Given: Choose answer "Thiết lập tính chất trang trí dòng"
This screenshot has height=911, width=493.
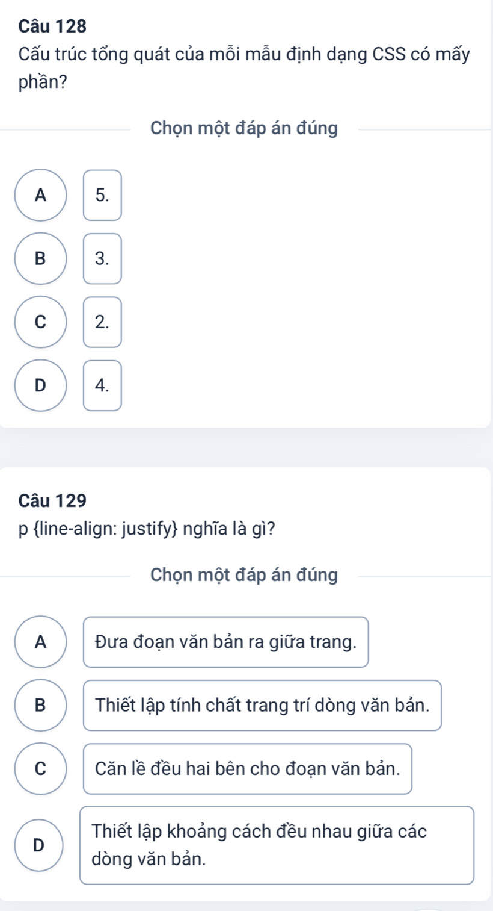Looking at the screenshot, I should click(262, 705).
